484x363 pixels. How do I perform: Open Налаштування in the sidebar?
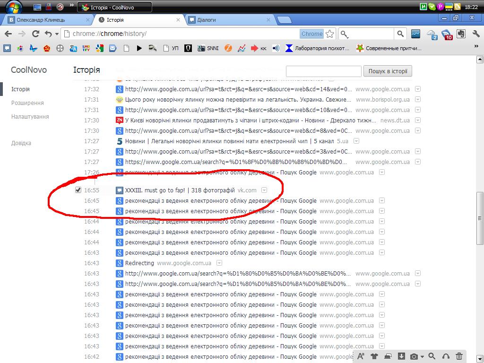pos(30,117)
